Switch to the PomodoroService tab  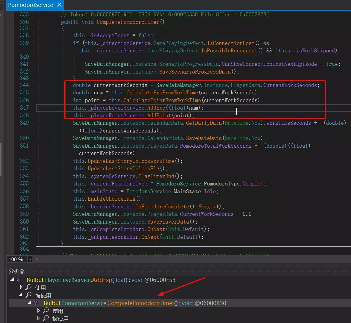30,5
